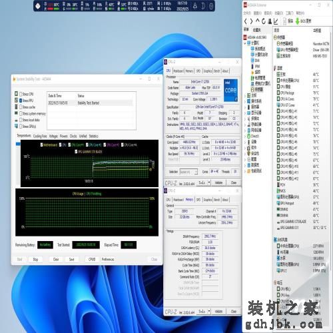The image size is (333, 333).
Task: Click the moon icon on top monitor bar
Action: click(203, 6)
